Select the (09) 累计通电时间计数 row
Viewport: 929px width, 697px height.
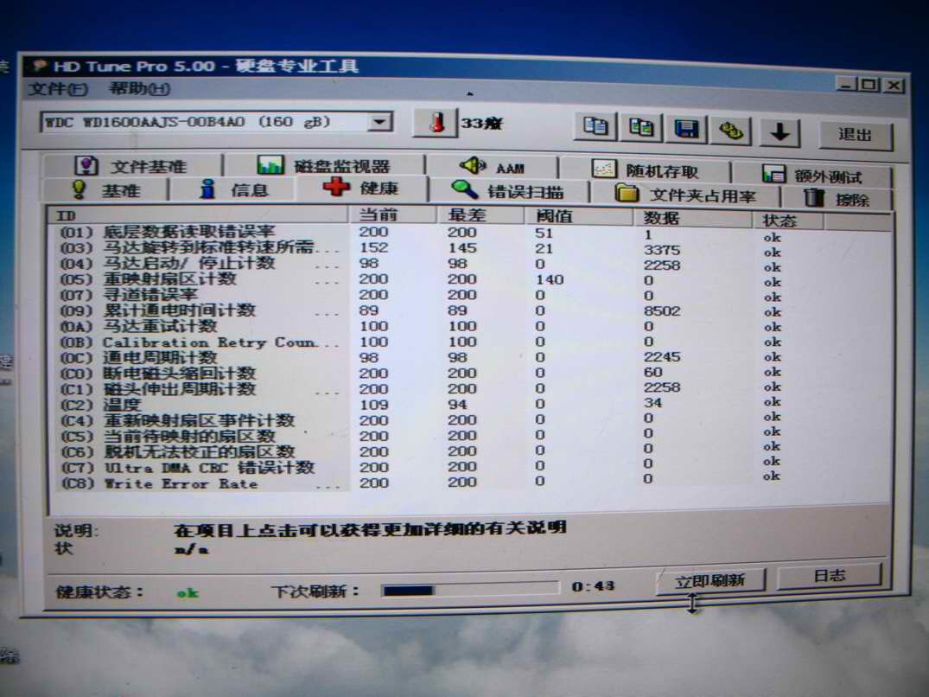click(468, 310)
